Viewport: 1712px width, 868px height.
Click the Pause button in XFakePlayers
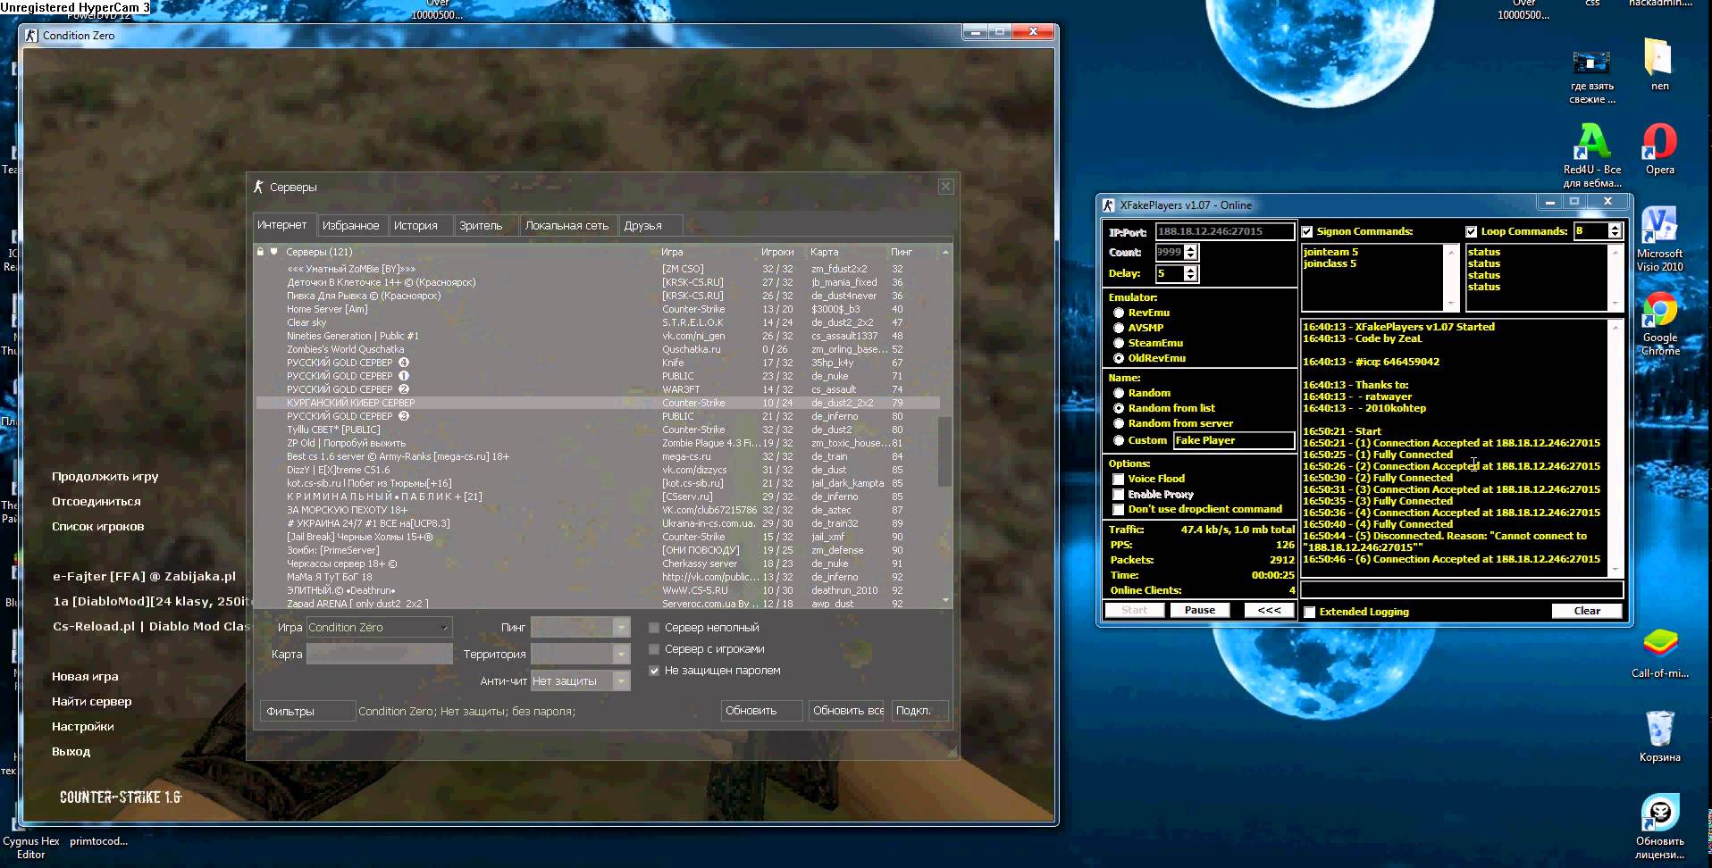coord(1199,610)
